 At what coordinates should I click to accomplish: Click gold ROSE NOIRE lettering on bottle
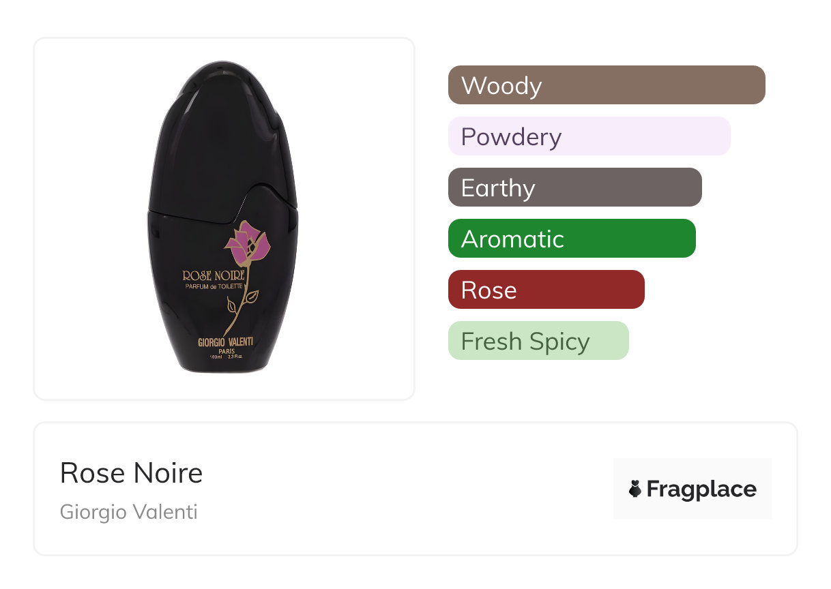click(213, 275)
